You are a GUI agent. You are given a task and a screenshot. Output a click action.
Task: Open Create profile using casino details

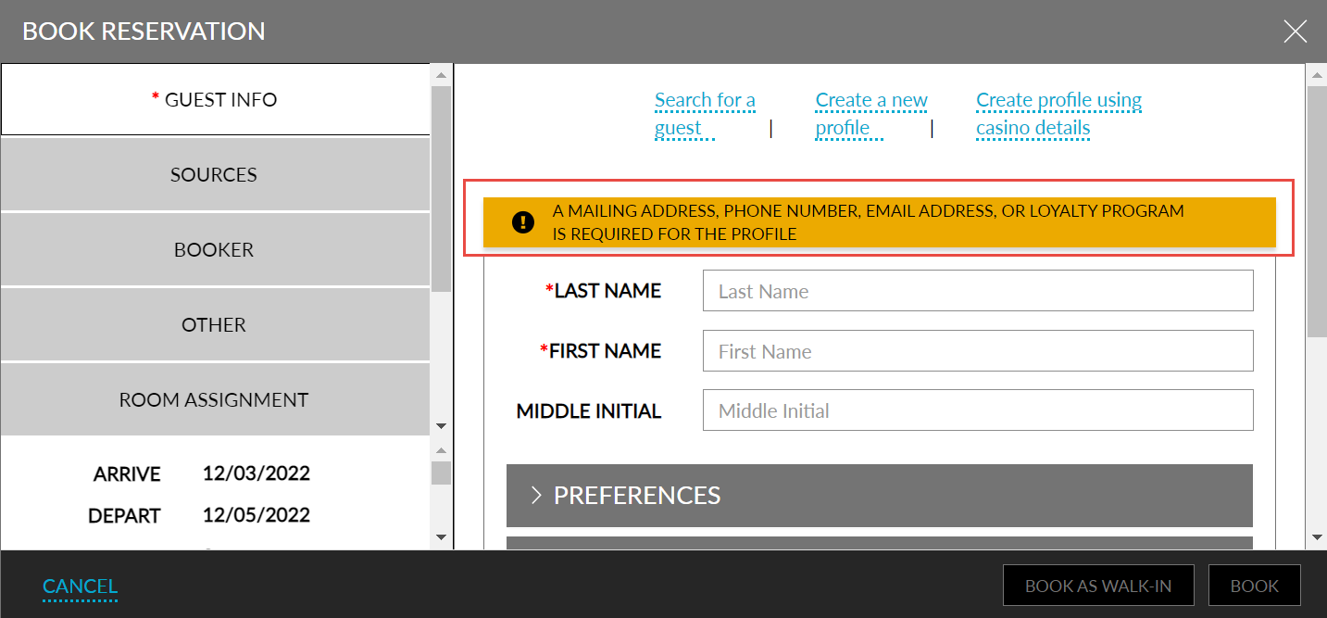[x=1058, y=113]
